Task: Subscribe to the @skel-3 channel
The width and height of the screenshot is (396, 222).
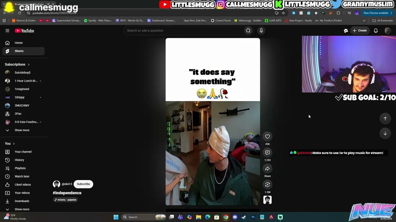Action: point(83,184)
